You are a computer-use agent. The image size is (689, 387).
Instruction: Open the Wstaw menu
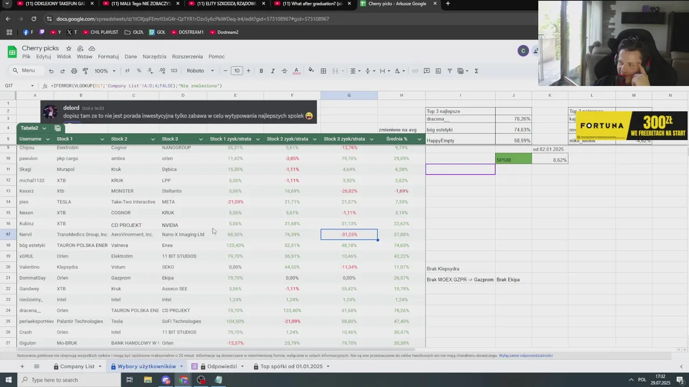[x=85, y=56]
